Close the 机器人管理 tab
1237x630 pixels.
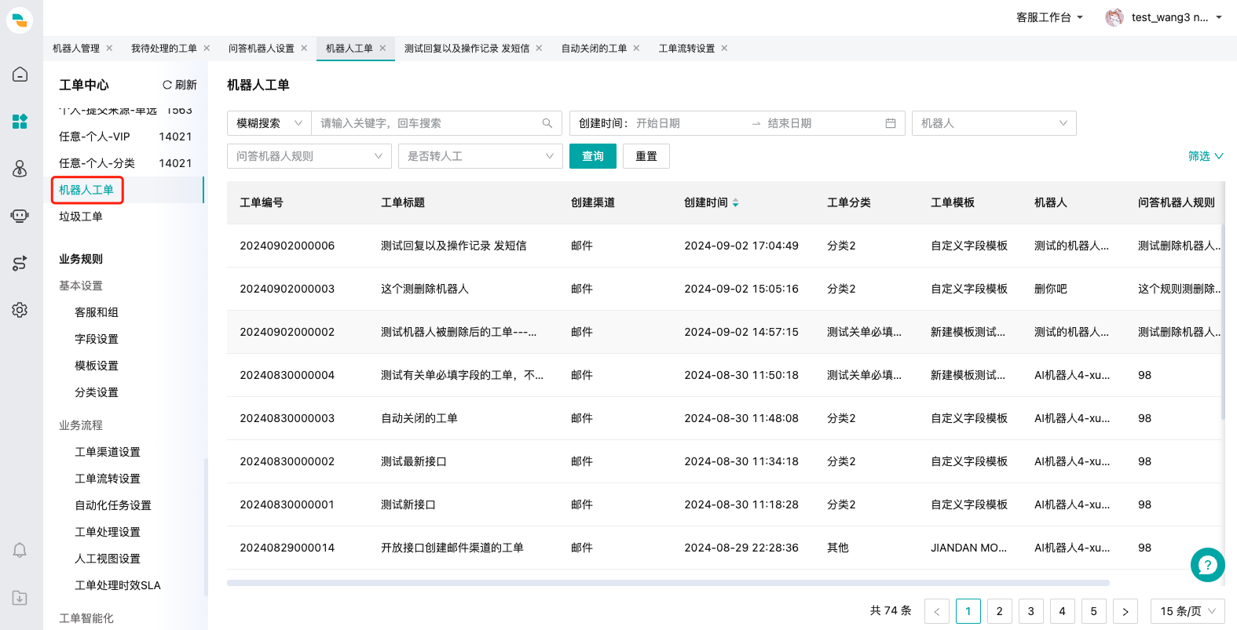[109, 48]
